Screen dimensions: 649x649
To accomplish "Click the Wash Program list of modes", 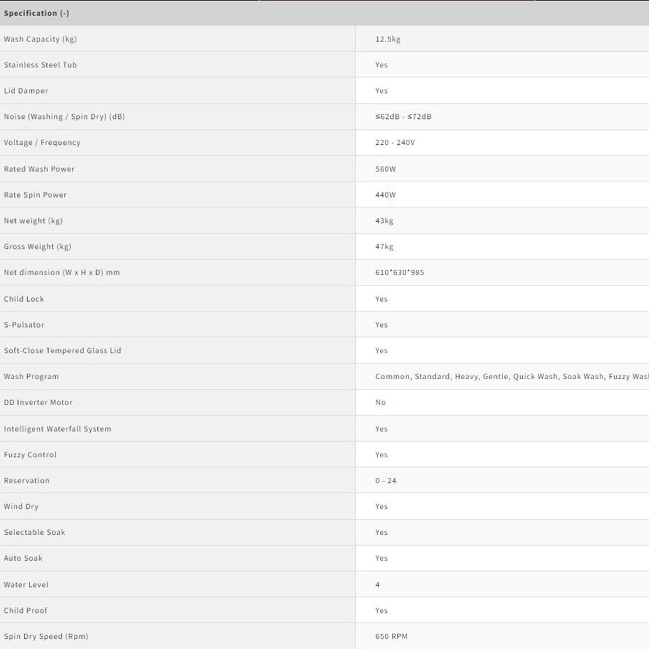I will tap(511, 376).
